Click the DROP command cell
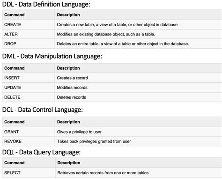The image size is (222, 179). click(29, 44)
